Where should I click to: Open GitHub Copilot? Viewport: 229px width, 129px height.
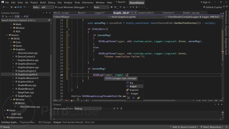[213, 7]
